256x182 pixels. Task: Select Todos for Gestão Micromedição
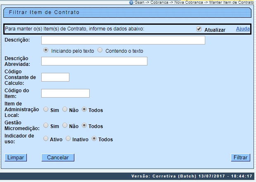coord(84,125)
